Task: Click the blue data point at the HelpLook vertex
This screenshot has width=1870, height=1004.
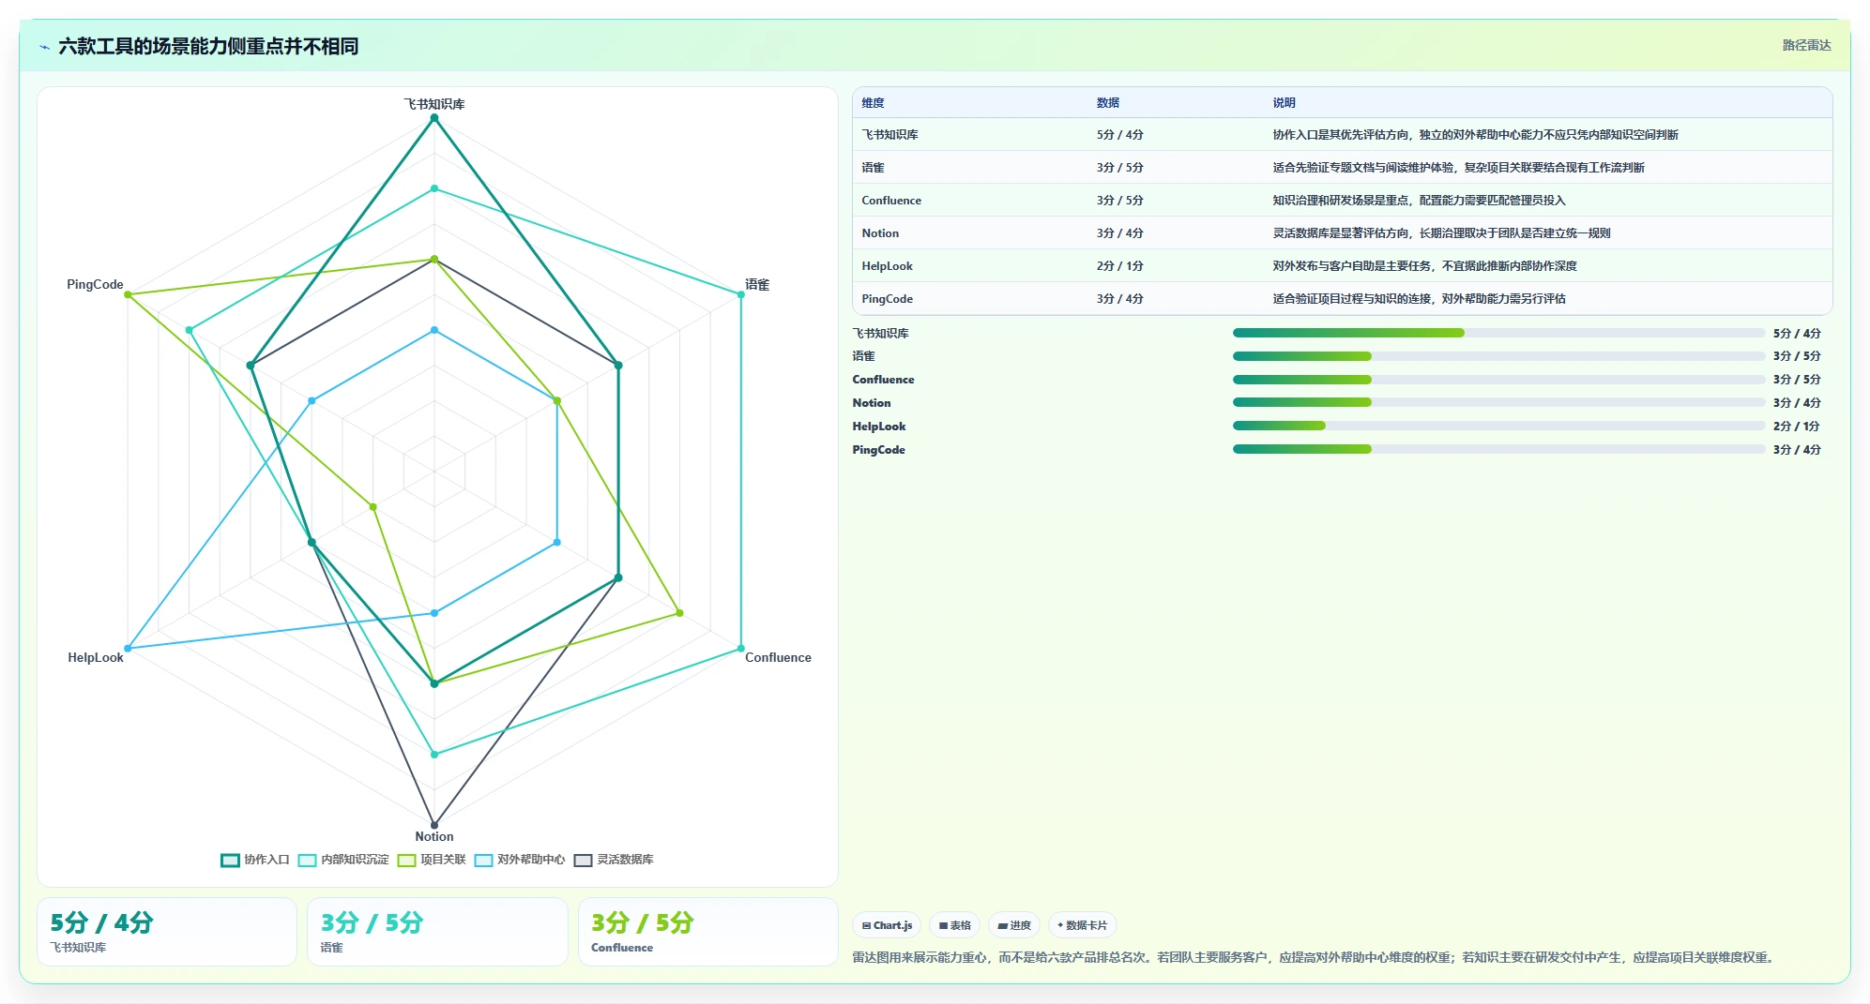Action: pos(128,648)
